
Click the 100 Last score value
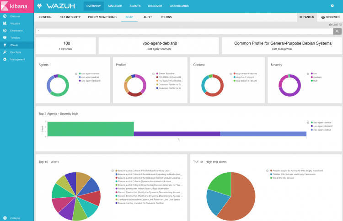tap(67, 43)
